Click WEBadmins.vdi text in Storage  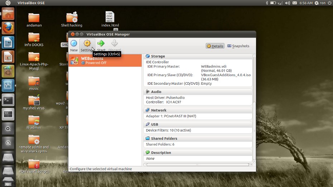click(214, 67)
